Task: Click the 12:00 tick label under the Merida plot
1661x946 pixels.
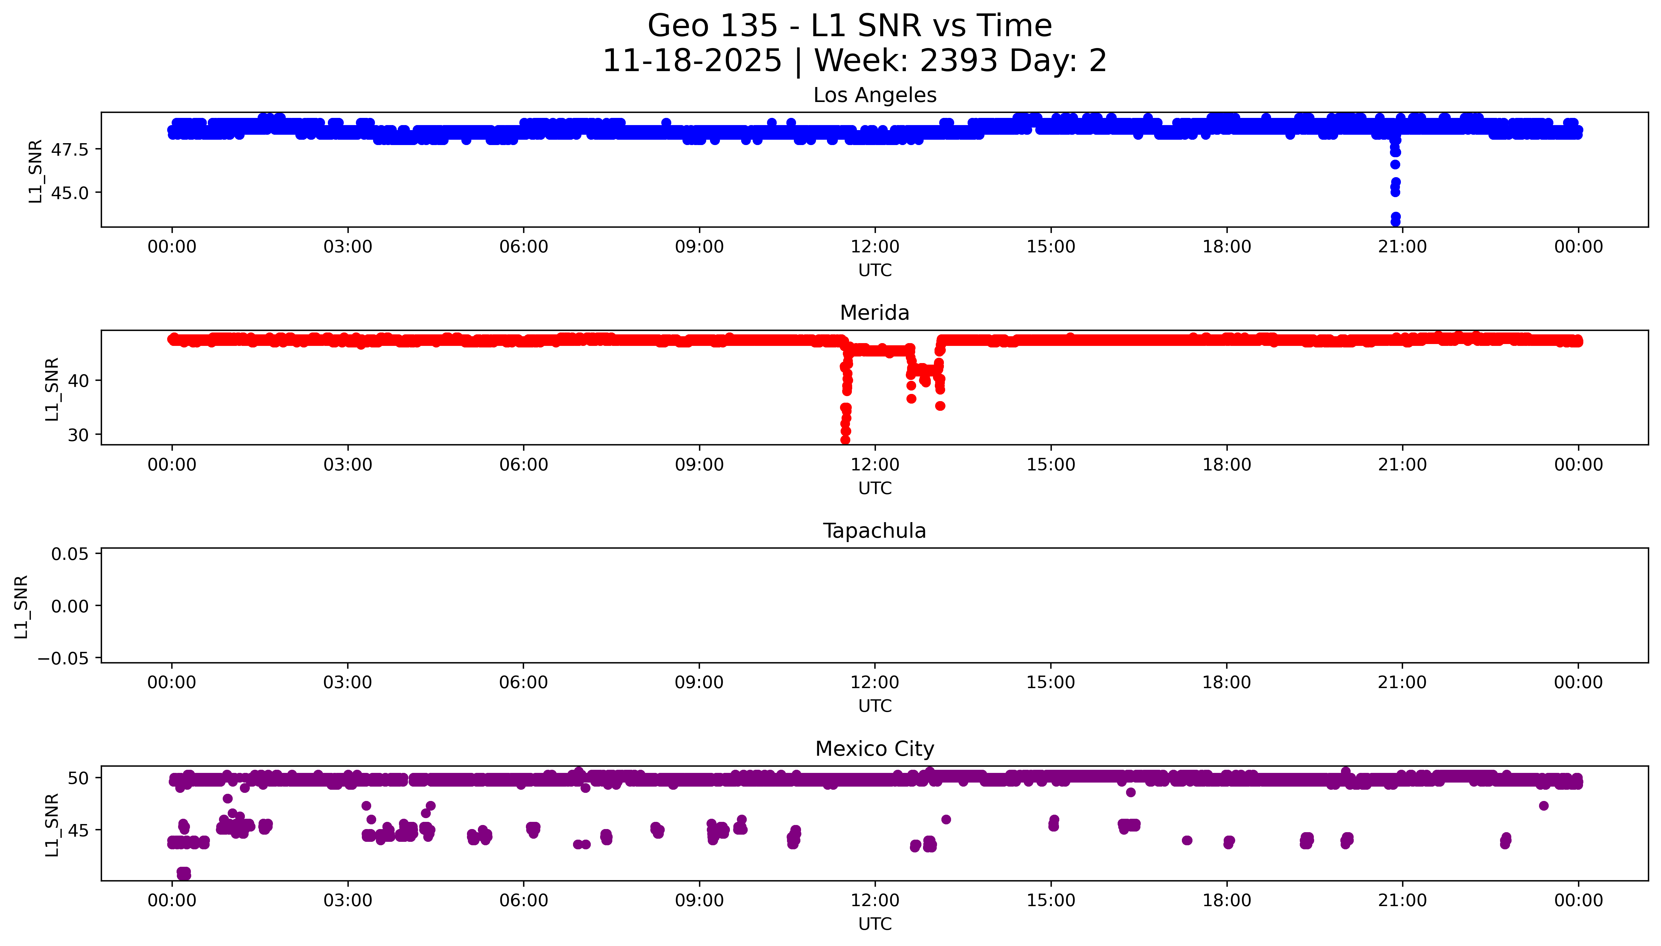Action: pyautogui.click(x=874, y=464)
